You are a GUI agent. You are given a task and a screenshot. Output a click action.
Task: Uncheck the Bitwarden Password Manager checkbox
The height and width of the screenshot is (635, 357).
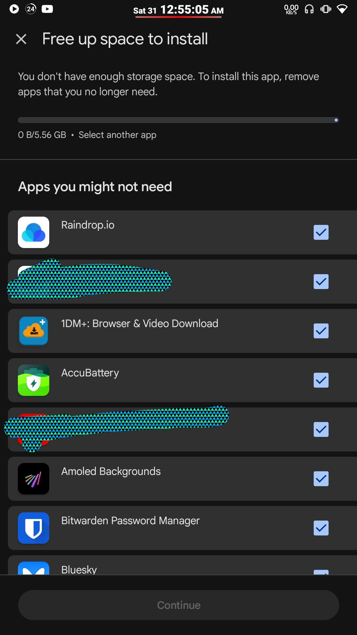(321, 528)
